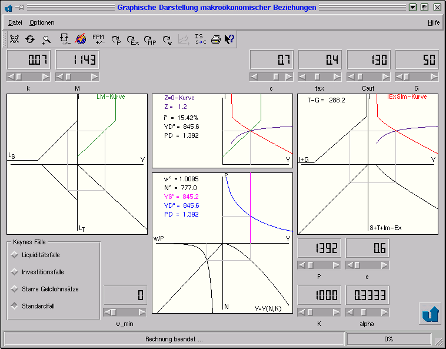Increase Caut with right slider arrow
This screenshot has height=349, width=446.
click(386, 77)
